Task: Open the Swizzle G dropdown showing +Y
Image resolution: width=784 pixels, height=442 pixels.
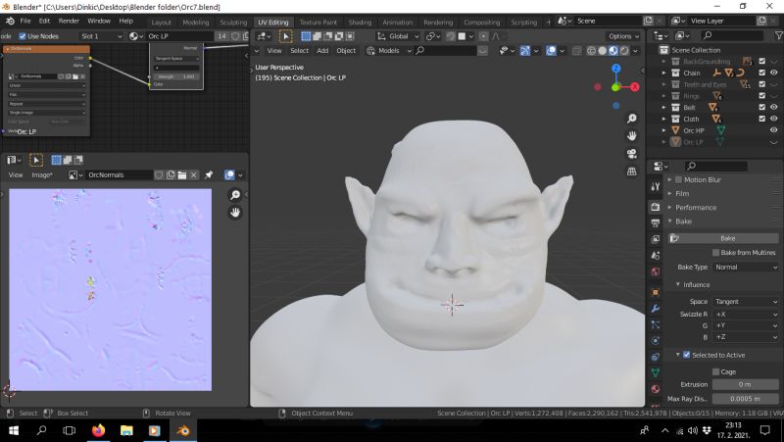Action: click(746, 325)
